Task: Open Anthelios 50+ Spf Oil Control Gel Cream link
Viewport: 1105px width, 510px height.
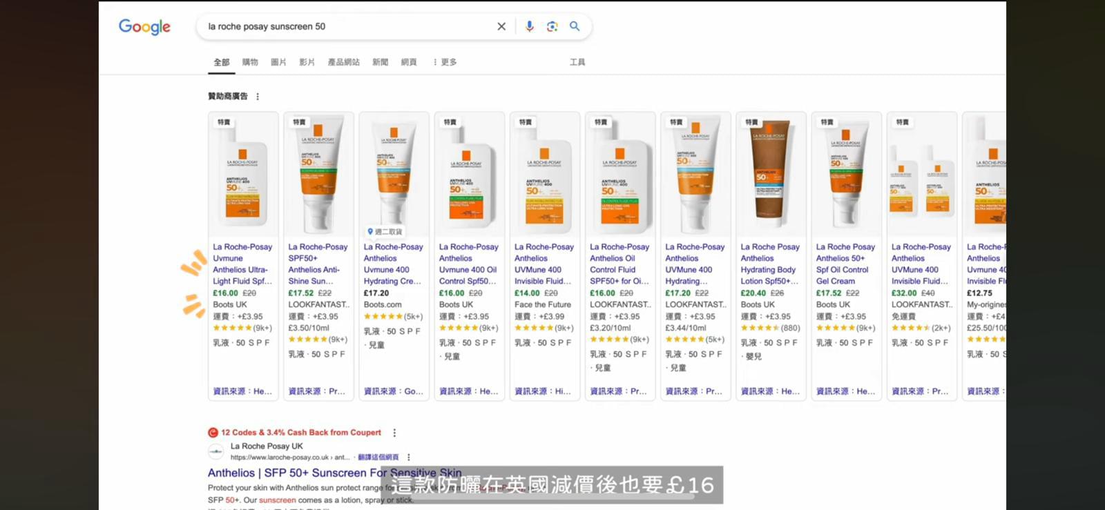Action: [845, 264]
